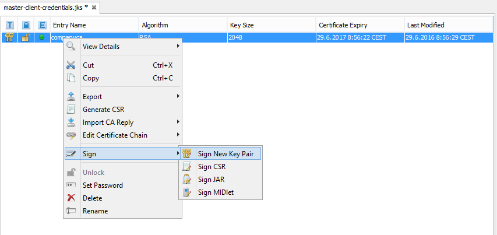
Task: Choose Generate CSR from the context menu
Action: 103,110
